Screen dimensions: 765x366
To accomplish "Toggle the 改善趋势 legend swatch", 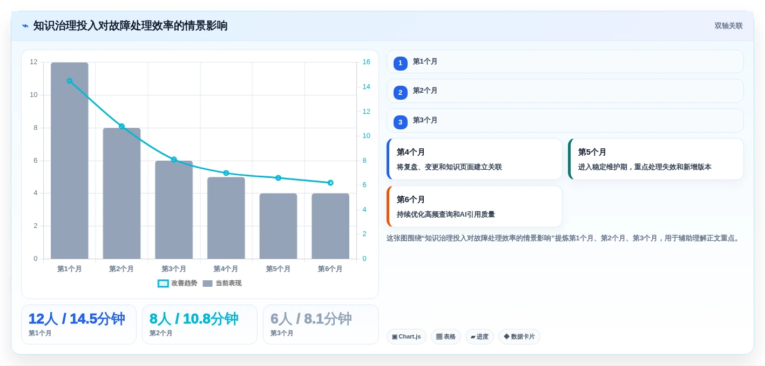I will pyautogui.click(x=163, y=284).
